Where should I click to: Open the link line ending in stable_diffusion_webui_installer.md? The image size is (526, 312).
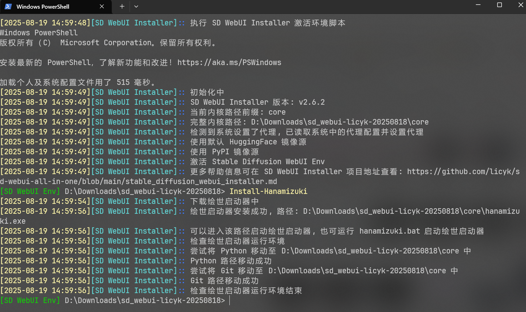click(x=138, y=182)
